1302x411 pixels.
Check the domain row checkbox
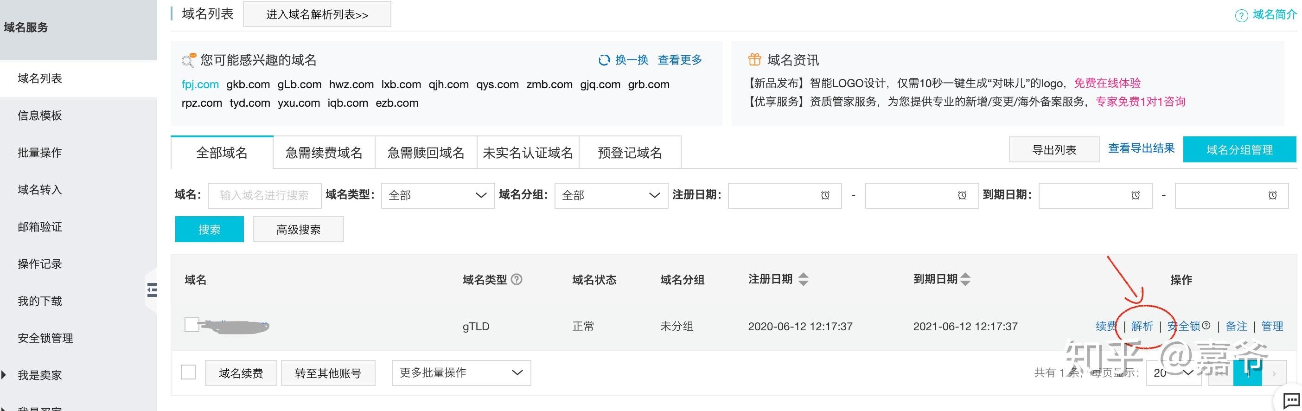(191, 325)
